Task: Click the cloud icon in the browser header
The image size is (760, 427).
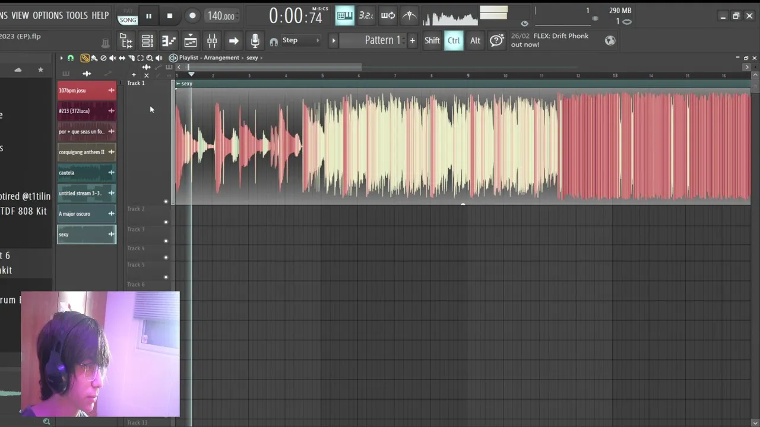Action: click(x=18, y=70)
